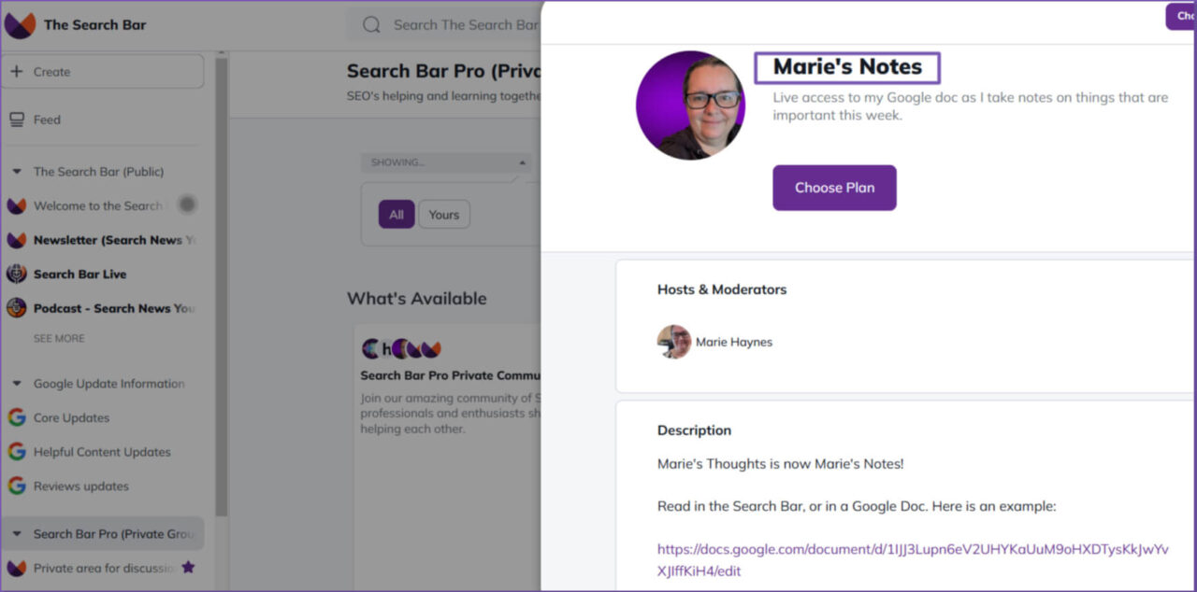Collapse Google Update Information section
The width and height of the screenshot is (1197, 592).
click(17, 384)
